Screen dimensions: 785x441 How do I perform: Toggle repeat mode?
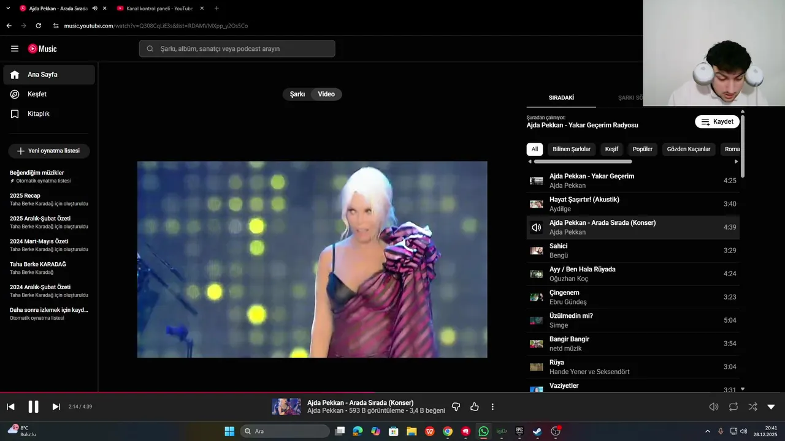(733, 407)
